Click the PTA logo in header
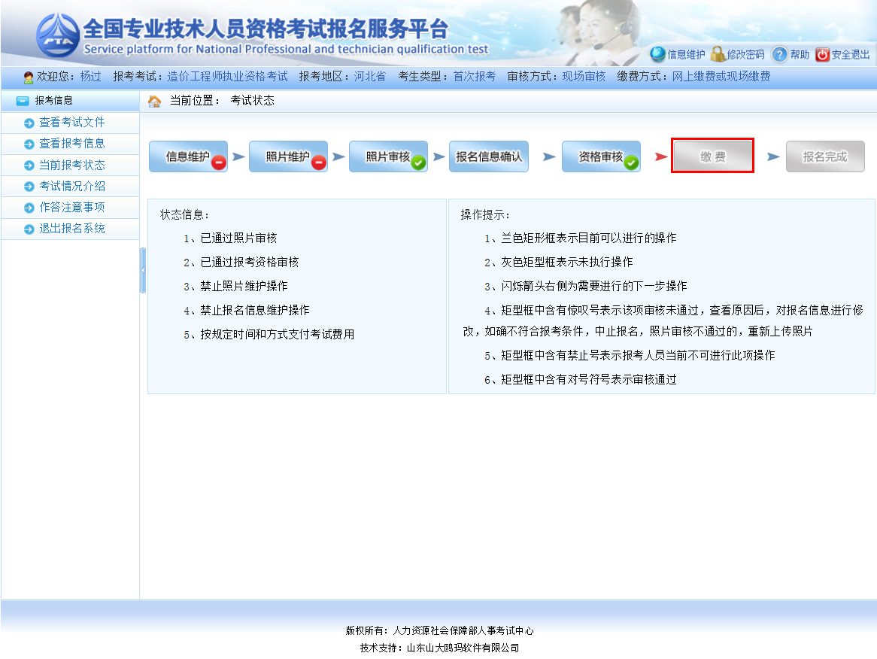Image resolution: width=877 pixels, height=659 pixels. pos(58,36)
